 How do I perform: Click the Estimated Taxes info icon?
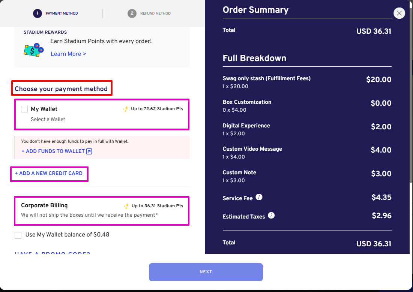(x=271, y=216)
